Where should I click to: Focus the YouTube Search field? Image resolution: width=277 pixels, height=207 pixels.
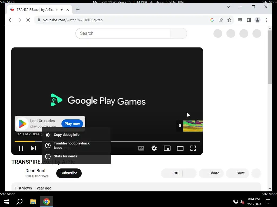(x=123, y=33)
